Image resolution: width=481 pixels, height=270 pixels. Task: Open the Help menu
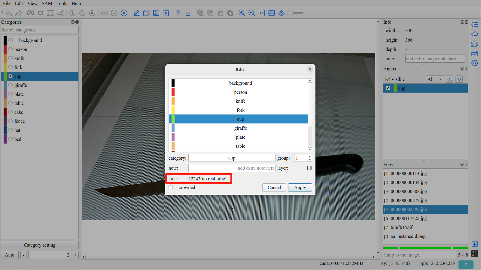coord(76,4)
